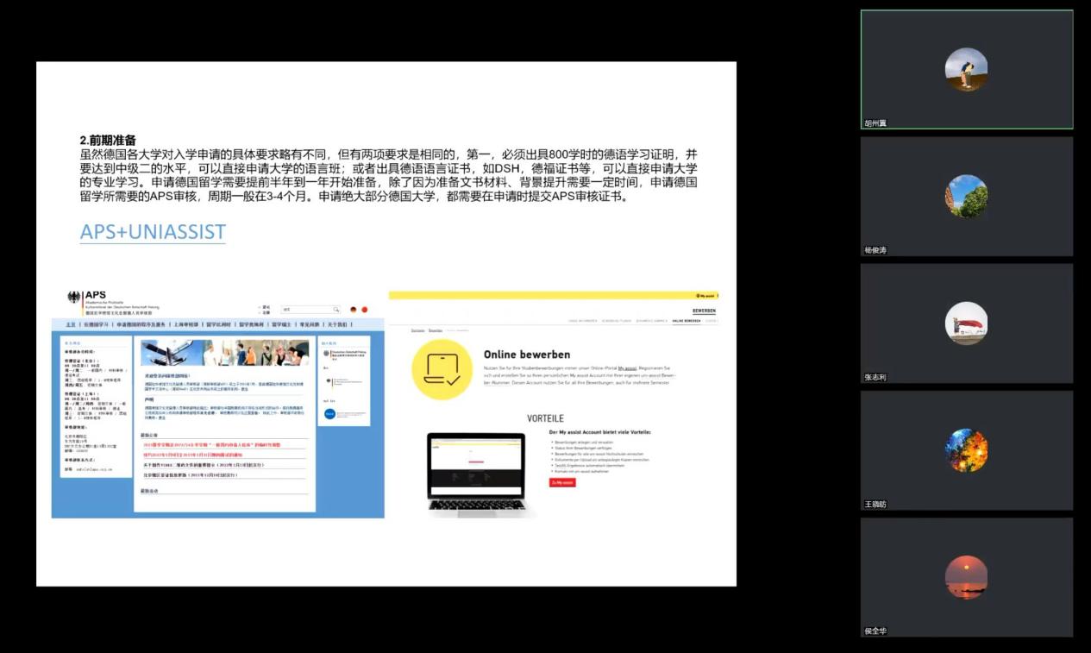1091x653 pixels.
Task: Click the APS website search field
Action: 306,310
